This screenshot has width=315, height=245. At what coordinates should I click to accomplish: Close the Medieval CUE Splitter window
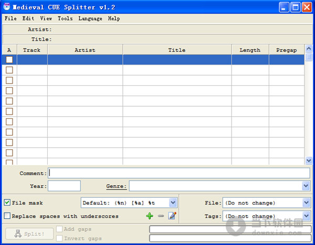tap(307, 7)
